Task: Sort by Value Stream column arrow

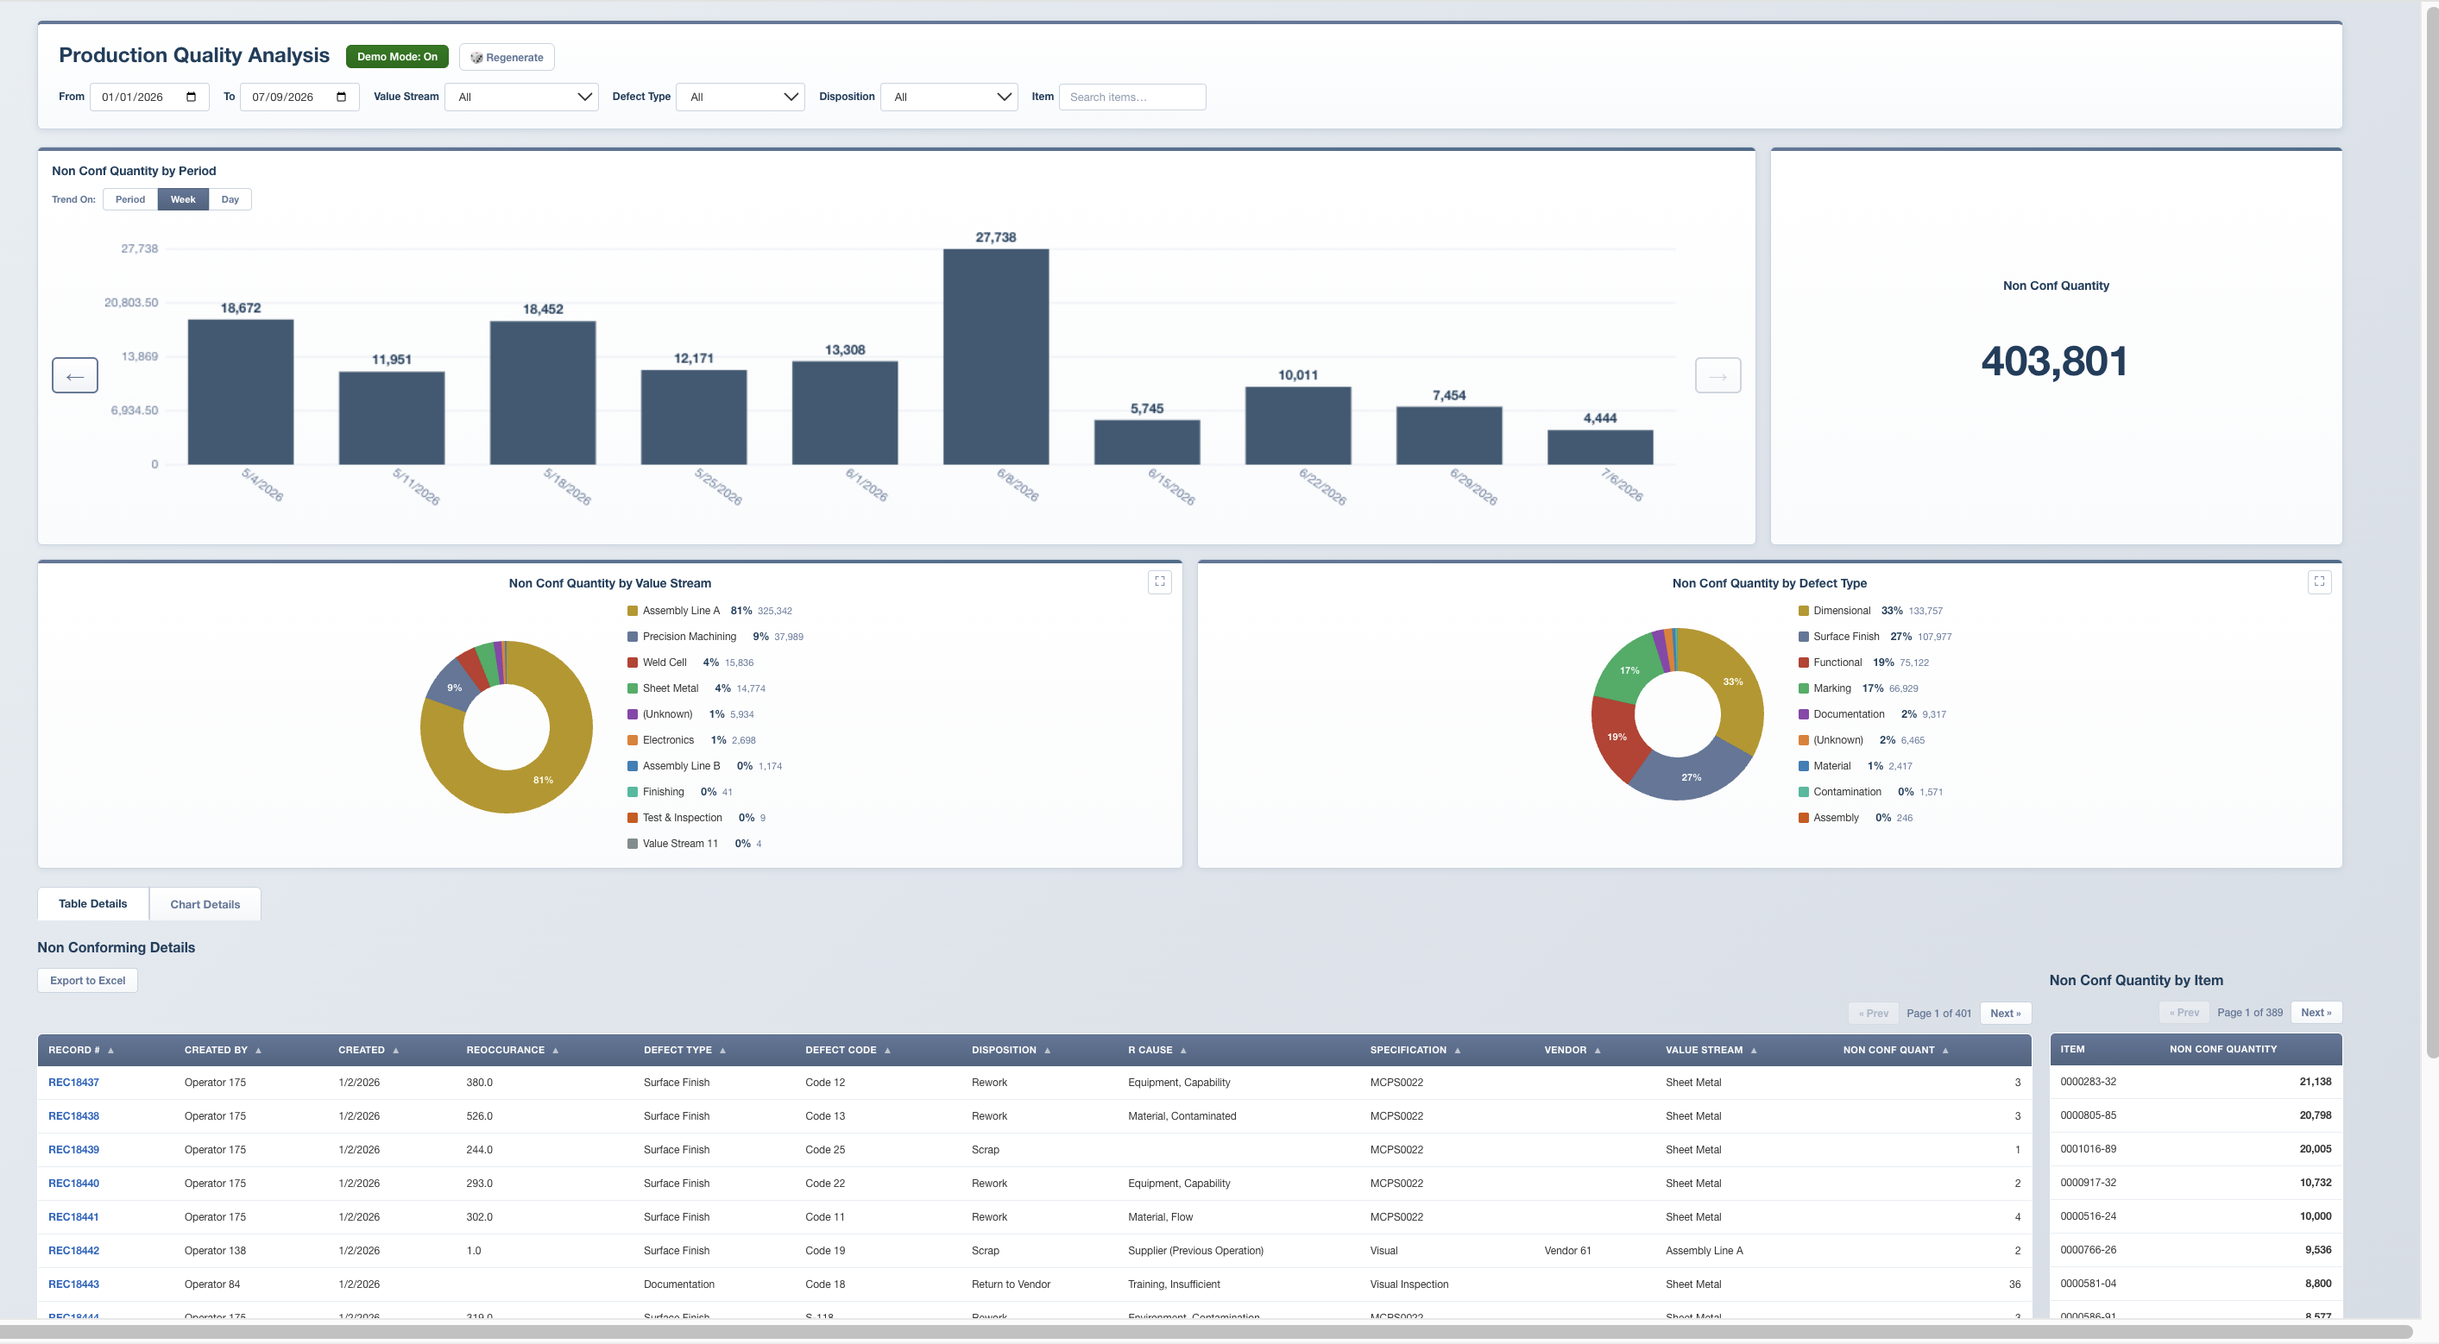Action: 1754,1050
